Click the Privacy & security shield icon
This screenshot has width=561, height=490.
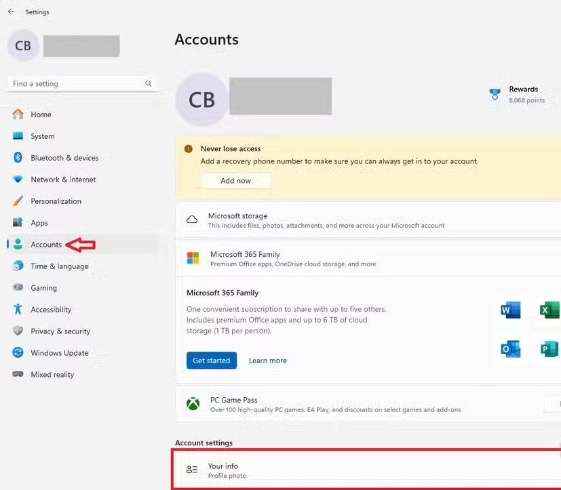pyautogui.click(x=18, y=331)
